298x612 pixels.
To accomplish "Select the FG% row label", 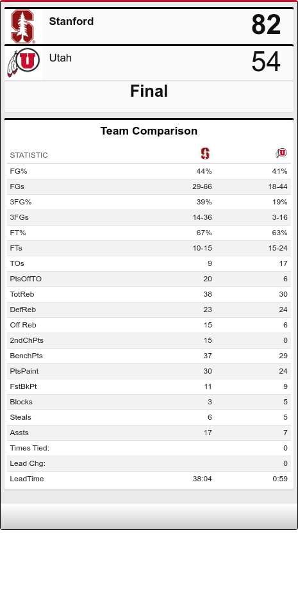I will [19, 171].
